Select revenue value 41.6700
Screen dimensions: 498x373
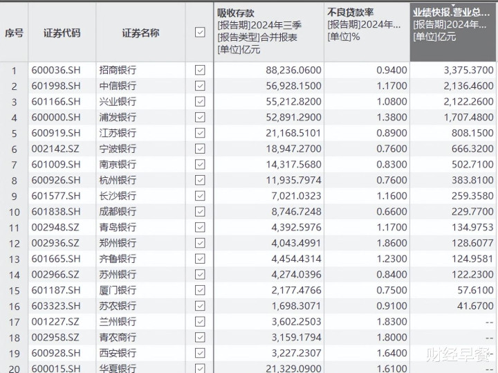coord(475,306)
